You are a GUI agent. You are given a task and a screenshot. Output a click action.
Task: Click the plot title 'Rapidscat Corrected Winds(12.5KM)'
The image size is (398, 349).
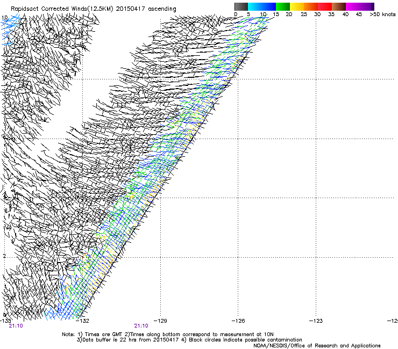62,9
